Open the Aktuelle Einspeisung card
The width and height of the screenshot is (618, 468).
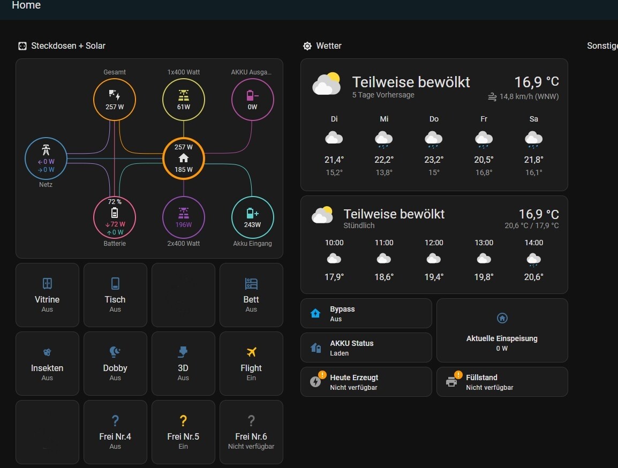[x=502, y=330]
